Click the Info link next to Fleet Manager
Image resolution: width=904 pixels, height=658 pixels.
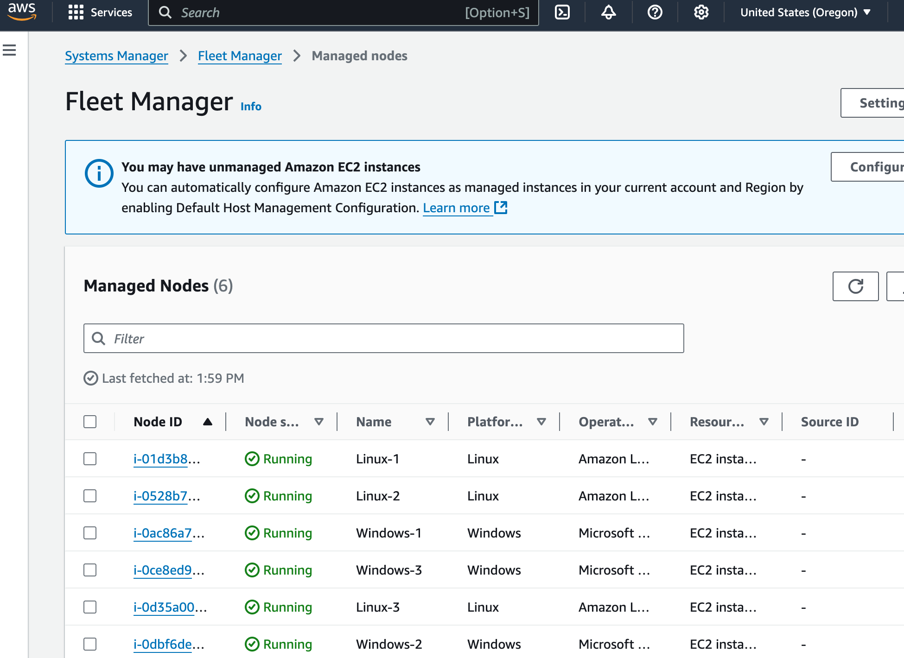[x=250, y=106]
